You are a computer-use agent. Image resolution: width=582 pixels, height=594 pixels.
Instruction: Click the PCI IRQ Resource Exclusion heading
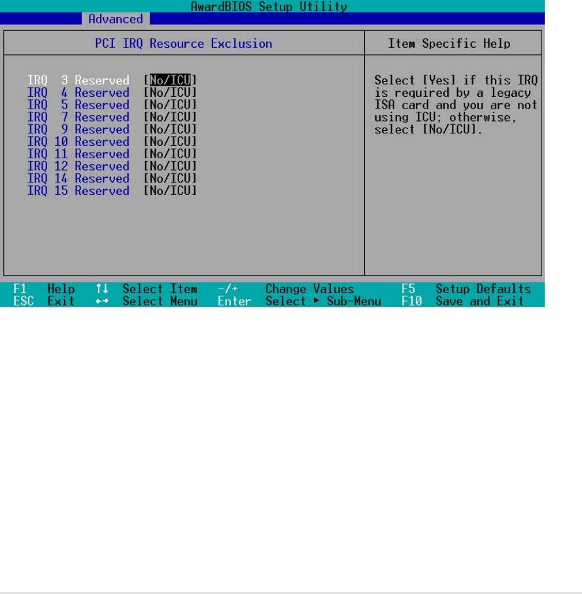184,44
